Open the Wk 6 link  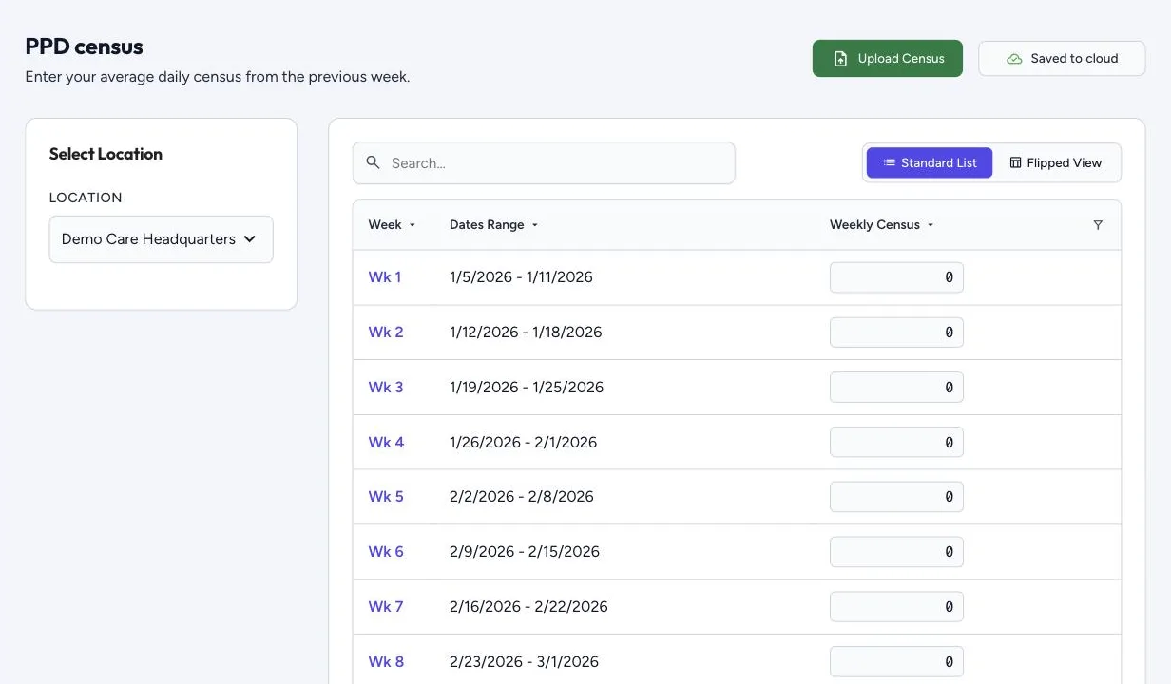click(x=386, y=552)
